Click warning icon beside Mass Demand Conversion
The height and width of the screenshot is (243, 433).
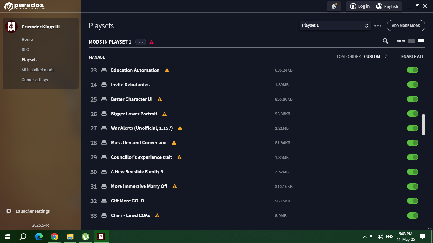(174, 143)
